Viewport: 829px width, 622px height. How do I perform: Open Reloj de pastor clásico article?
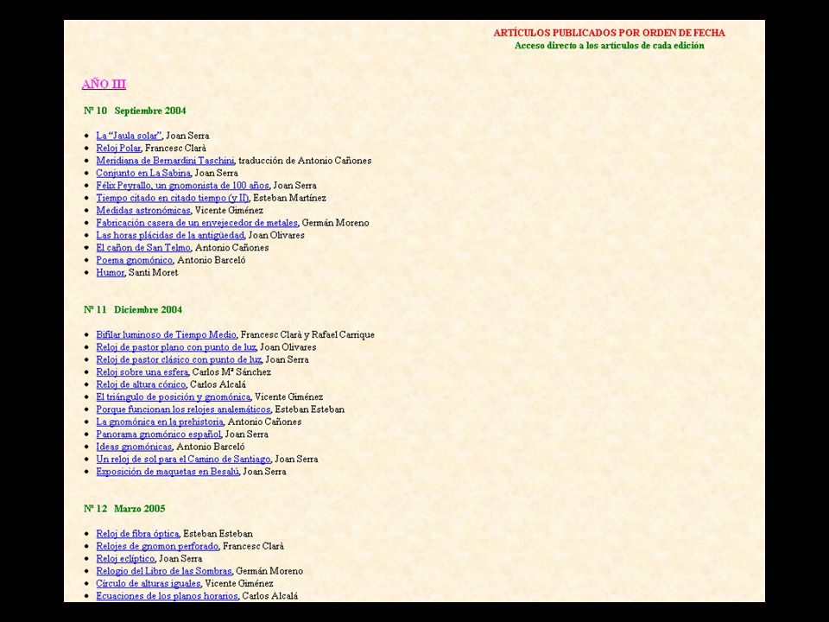click(179, 359)
